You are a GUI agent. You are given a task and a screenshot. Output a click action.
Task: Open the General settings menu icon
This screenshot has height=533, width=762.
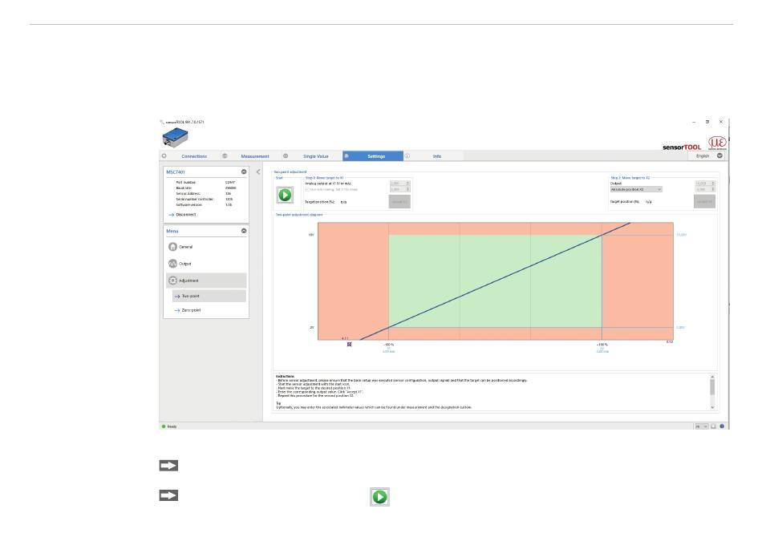pyautogui.click(x=172, y=247)
